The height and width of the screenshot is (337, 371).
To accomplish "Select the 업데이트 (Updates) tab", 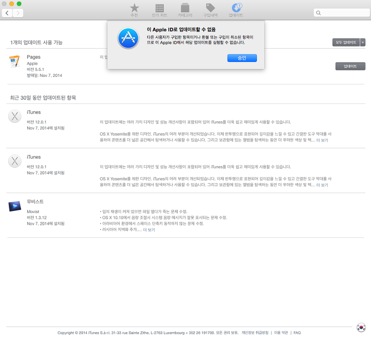I will (236, 10).
